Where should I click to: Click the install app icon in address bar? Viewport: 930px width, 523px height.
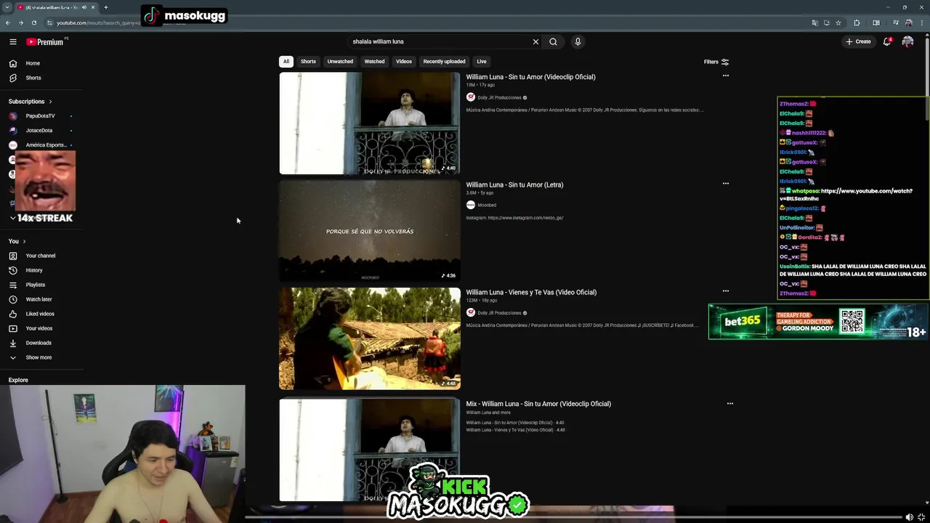(x=826, y=23)
